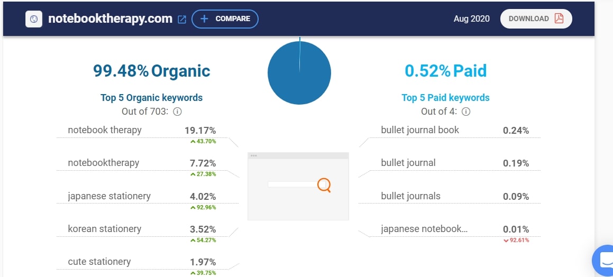Click the plus icon in Compare button
613x277 pixels.
point(204,19)
